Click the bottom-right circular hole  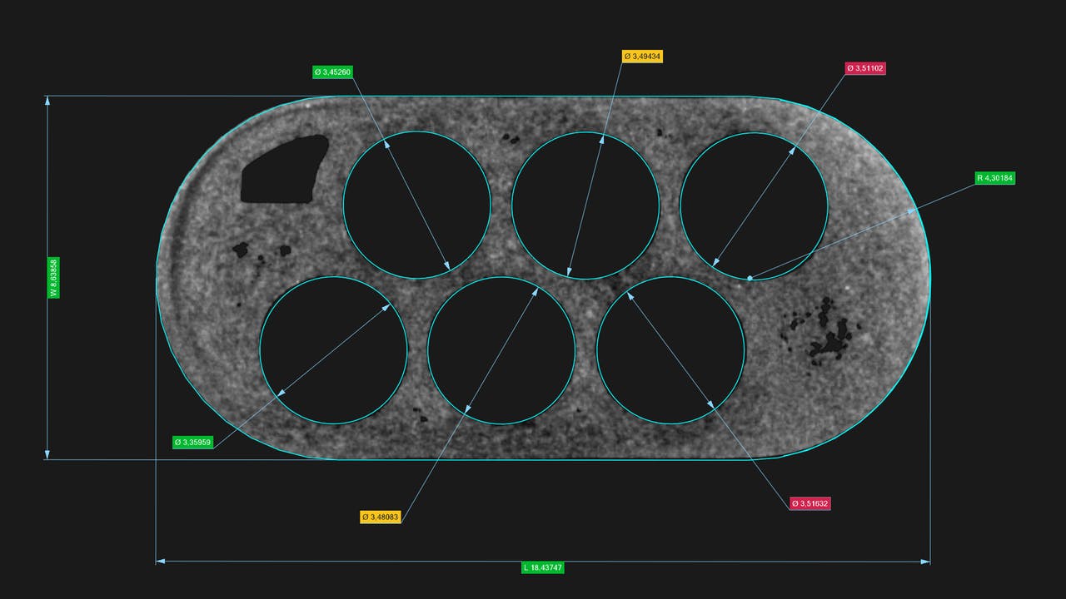[670, 350]
